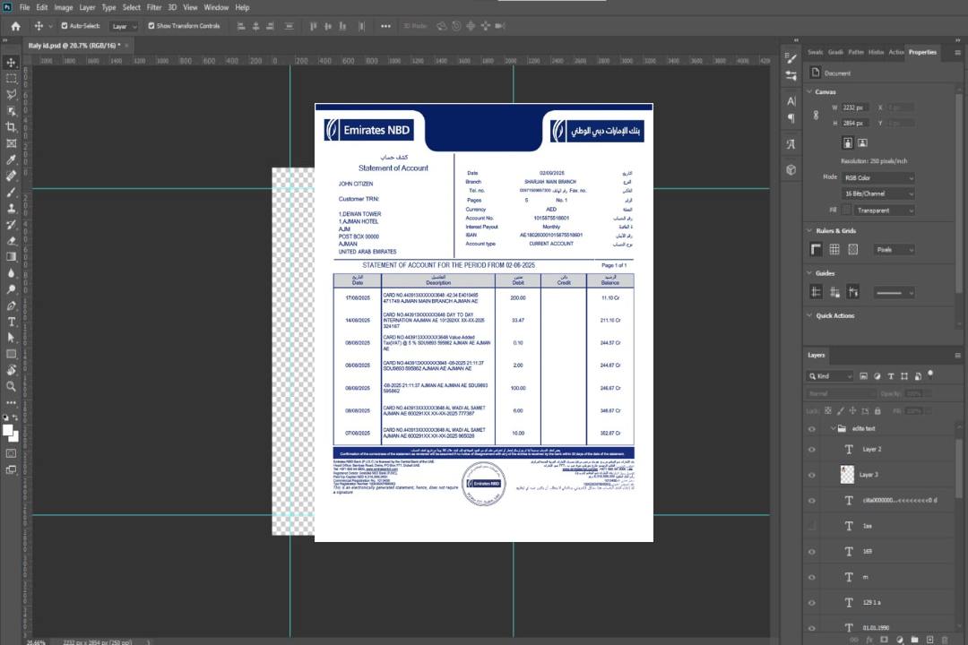
Task: Open the Glyphs panel icon
Action: [791, 144]
